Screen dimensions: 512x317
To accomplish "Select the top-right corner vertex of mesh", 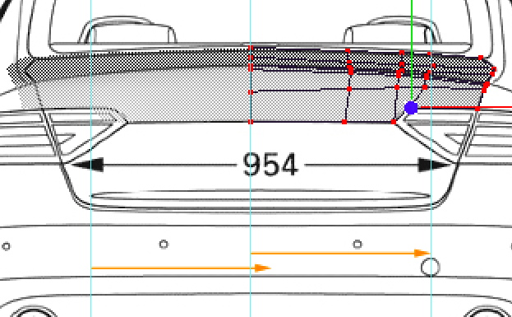I will pos(481,58).
